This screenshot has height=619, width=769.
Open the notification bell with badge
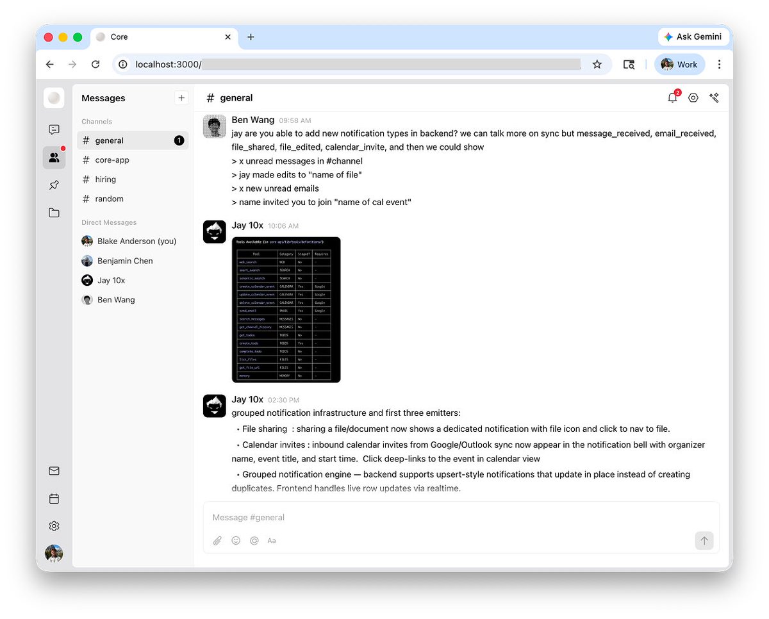click(x=672, y=98)
